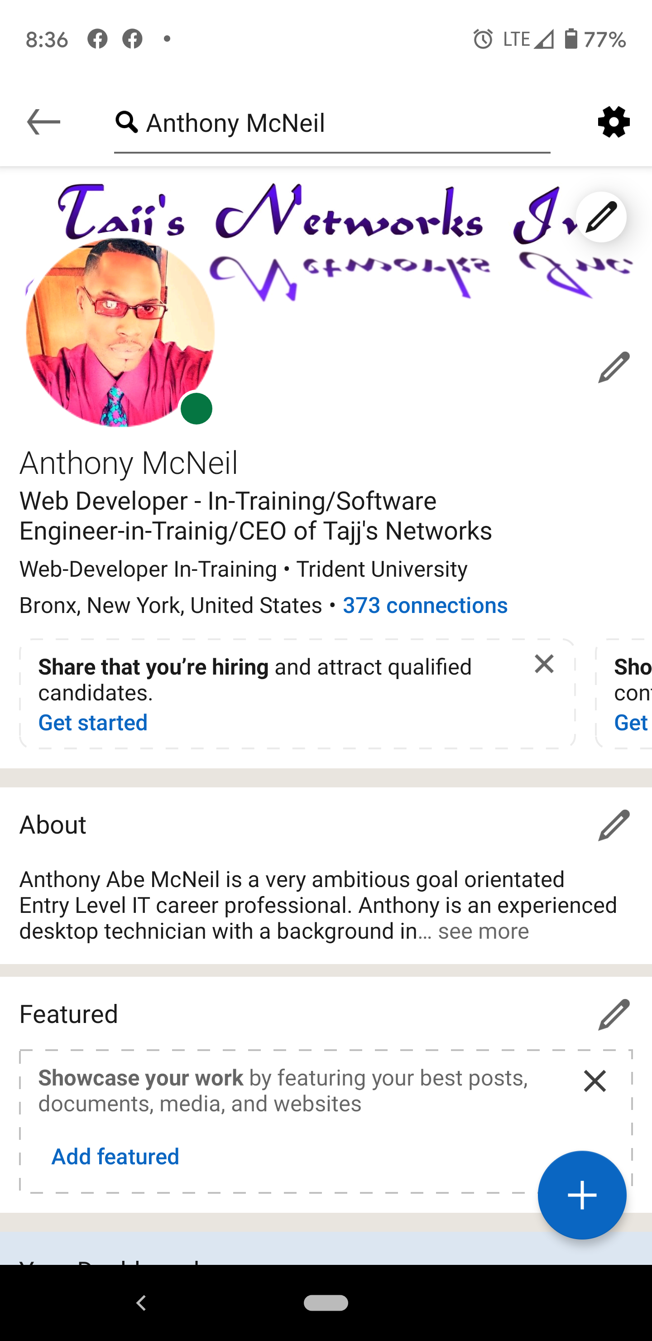Expand About text with 'see more'
This screenshot has height=1341, width=652.
tap(483, 931)
